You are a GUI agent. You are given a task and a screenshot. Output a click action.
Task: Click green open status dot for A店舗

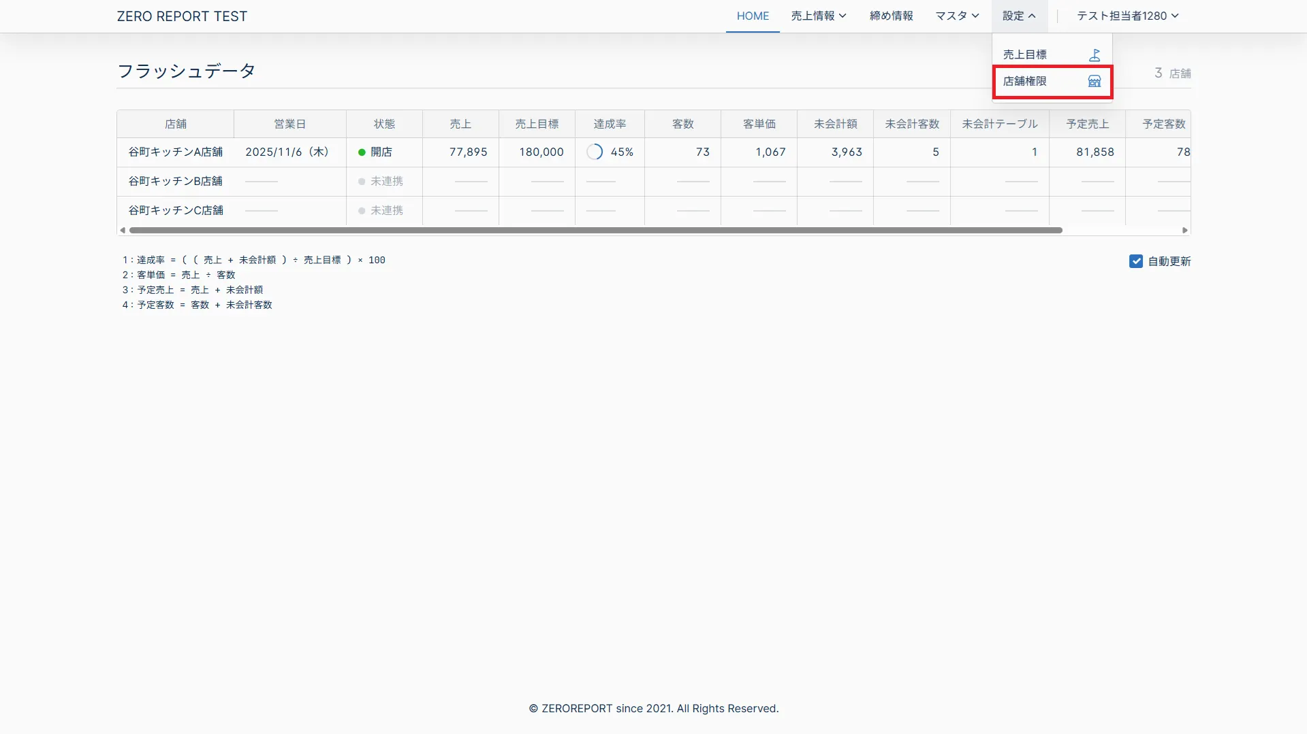click(x=362, y=152)
